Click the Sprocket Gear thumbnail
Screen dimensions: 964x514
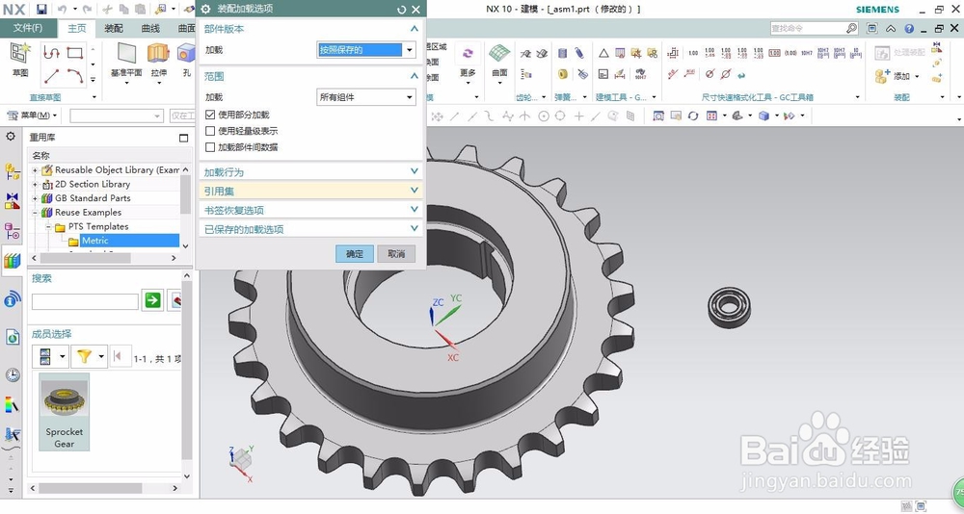[x=64, y=411]
